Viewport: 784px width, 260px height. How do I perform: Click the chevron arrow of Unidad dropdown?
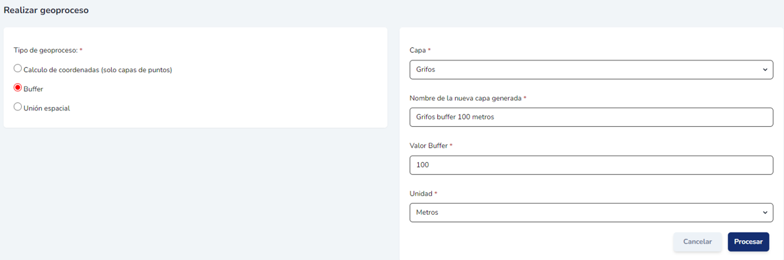point(765,213)
